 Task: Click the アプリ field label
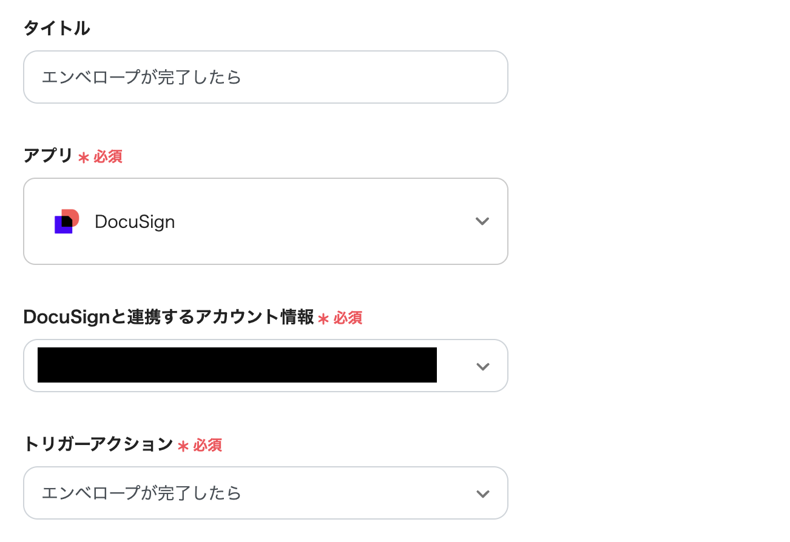pos(48,156)
